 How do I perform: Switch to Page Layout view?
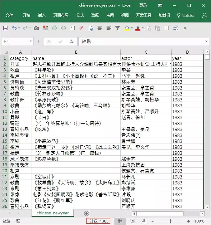coord(132,221)
